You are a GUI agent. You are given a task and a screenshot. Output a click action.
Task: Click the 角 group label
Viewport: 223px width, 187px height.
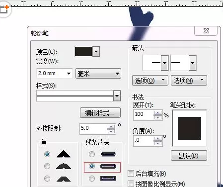click(44, 142)
